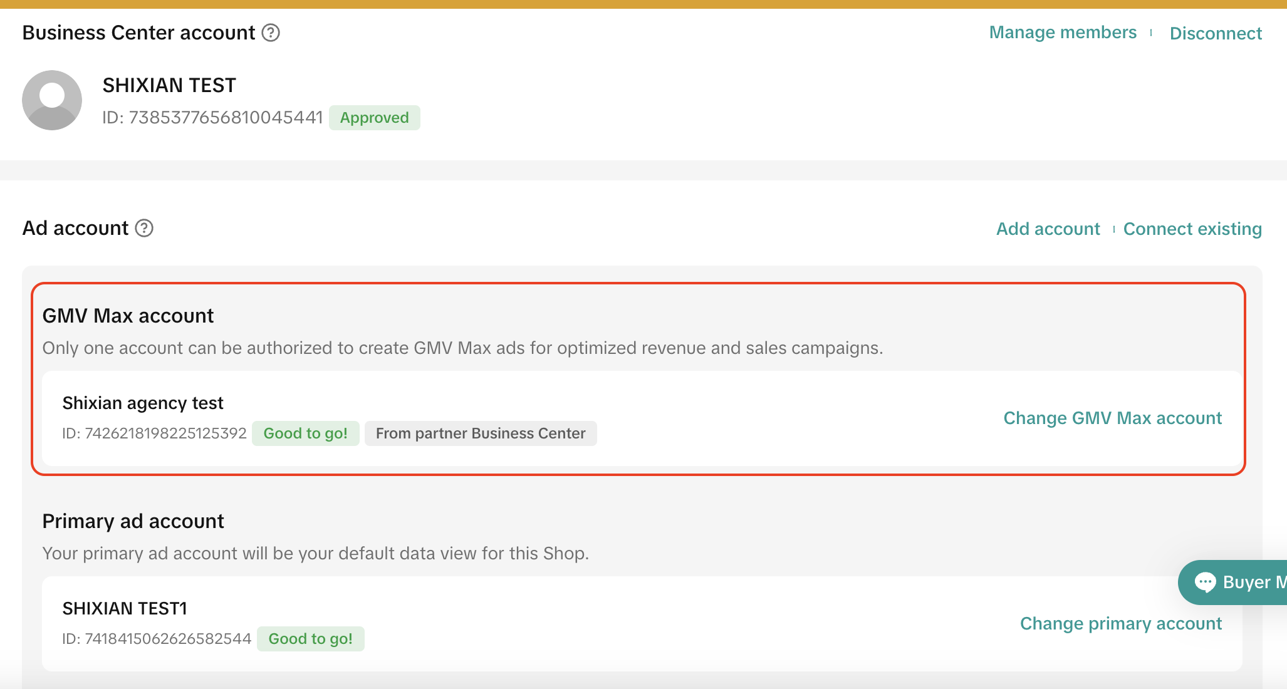Click the Primary ad account heading
The height and width of the screenshot is (689, 1287).
tap(133, 521)
